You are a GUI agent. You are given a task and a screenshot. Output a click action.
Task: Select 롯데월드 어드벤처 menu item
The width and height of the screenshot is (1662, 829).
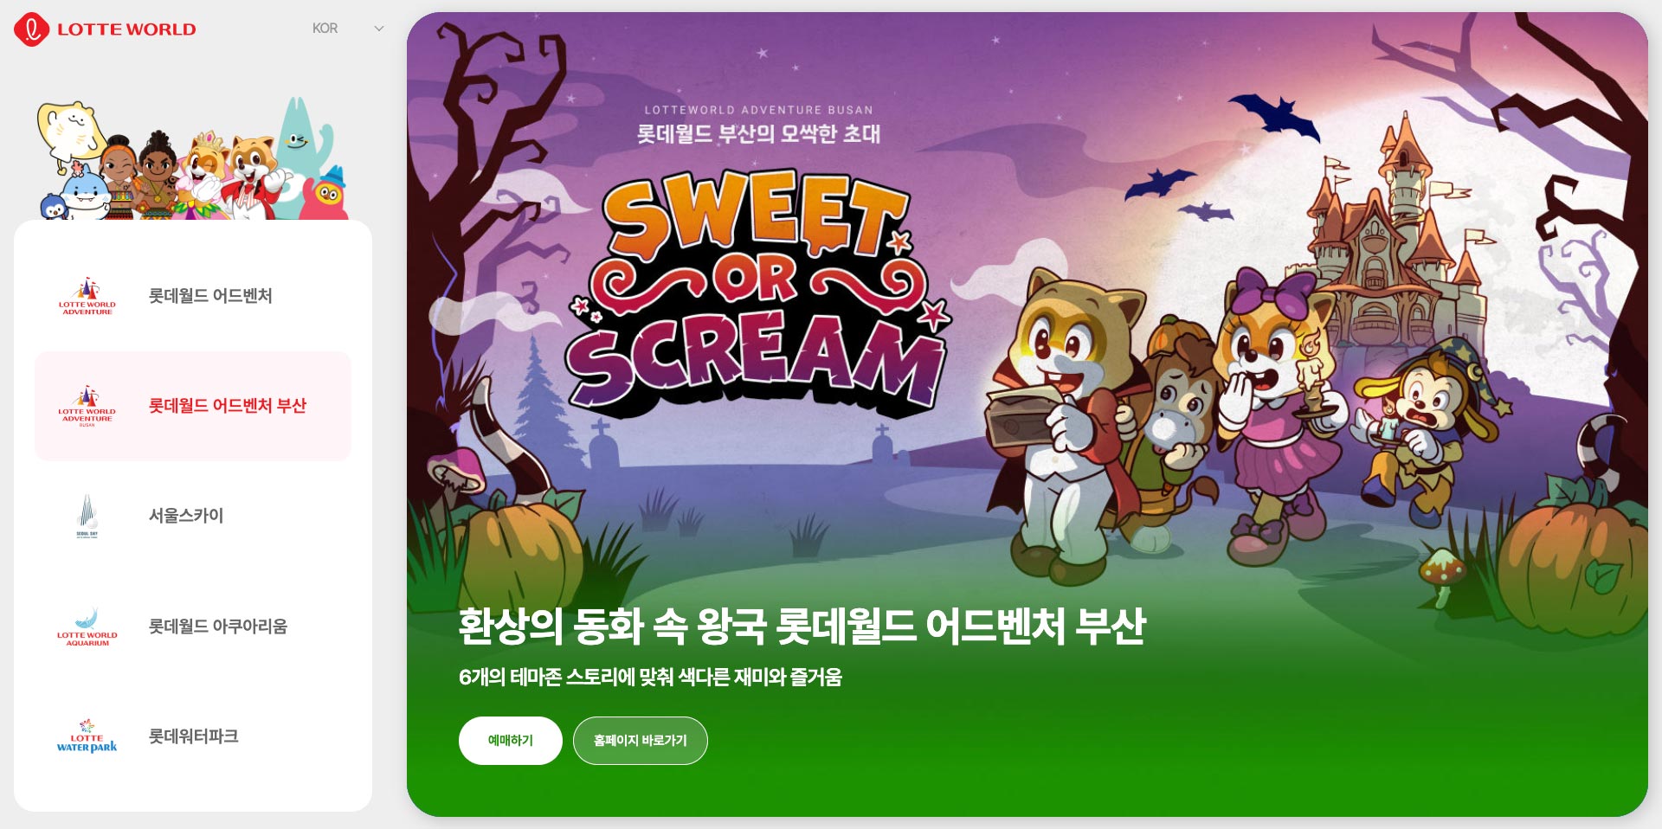pyautogui.click(x=193, y=296)
